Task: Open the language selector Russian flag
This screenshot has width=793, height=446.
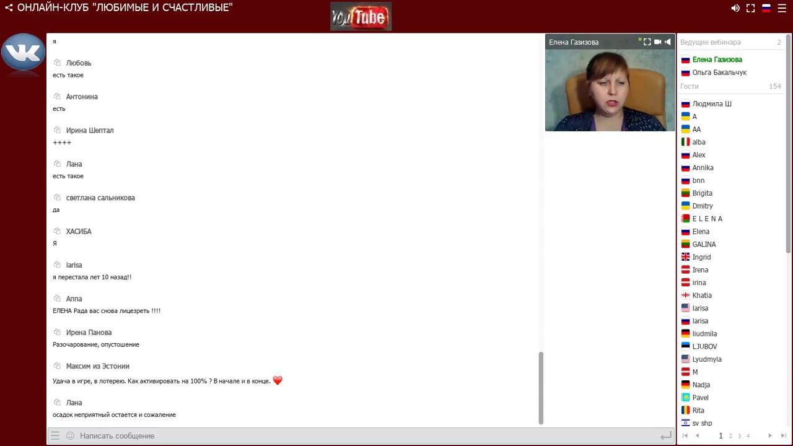Action: tap(766, 8)
